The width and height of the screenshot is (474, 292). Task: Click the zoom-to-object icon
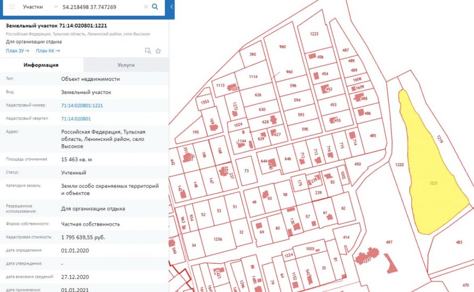point(148,51)
